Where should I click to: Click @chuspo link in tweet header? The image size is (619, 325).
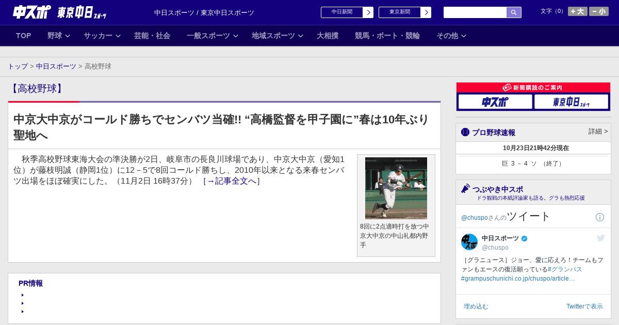click(475, 218)
